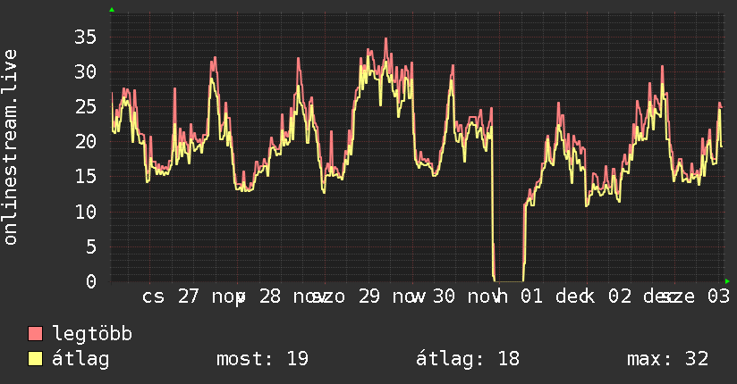
Task: Click the y-axis label 20
Action: pos(85,141)
